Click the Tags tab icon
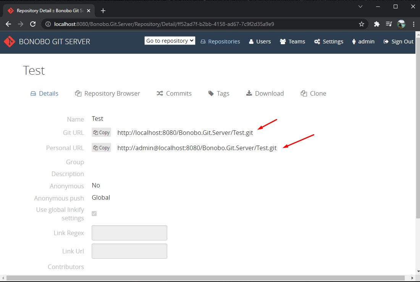The image size is (420, 282). [x=211, y=93]
